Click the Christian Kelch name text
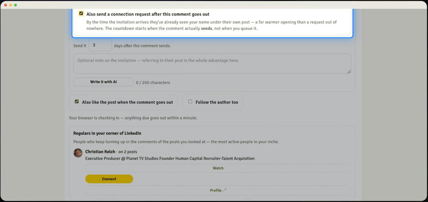Image resolution: width=428 pixels, height=202 pixels. [100, 152]
